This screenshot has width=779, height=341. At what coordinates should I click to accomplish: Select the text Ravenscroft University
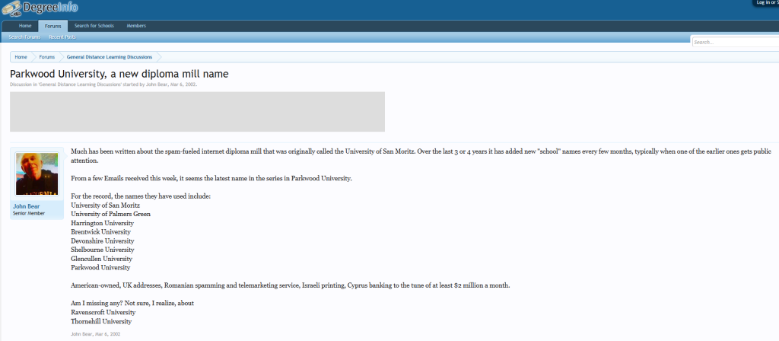(103, 312)
